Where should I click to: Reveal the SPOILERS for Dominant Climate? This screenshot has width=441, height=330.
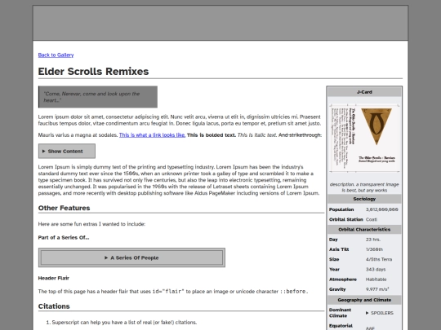click(380, 313)
